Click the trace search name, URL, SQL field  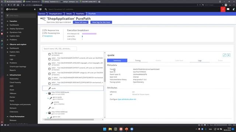coord(59,49)
